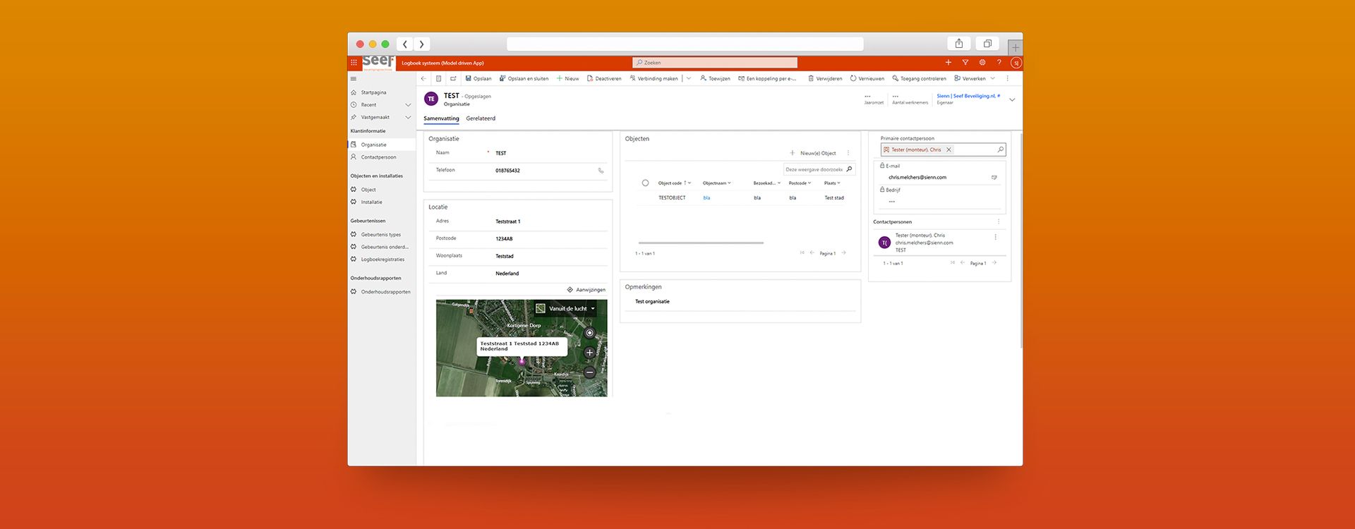Collapse the left navigation hamburger menu

(x=354, y=78)
